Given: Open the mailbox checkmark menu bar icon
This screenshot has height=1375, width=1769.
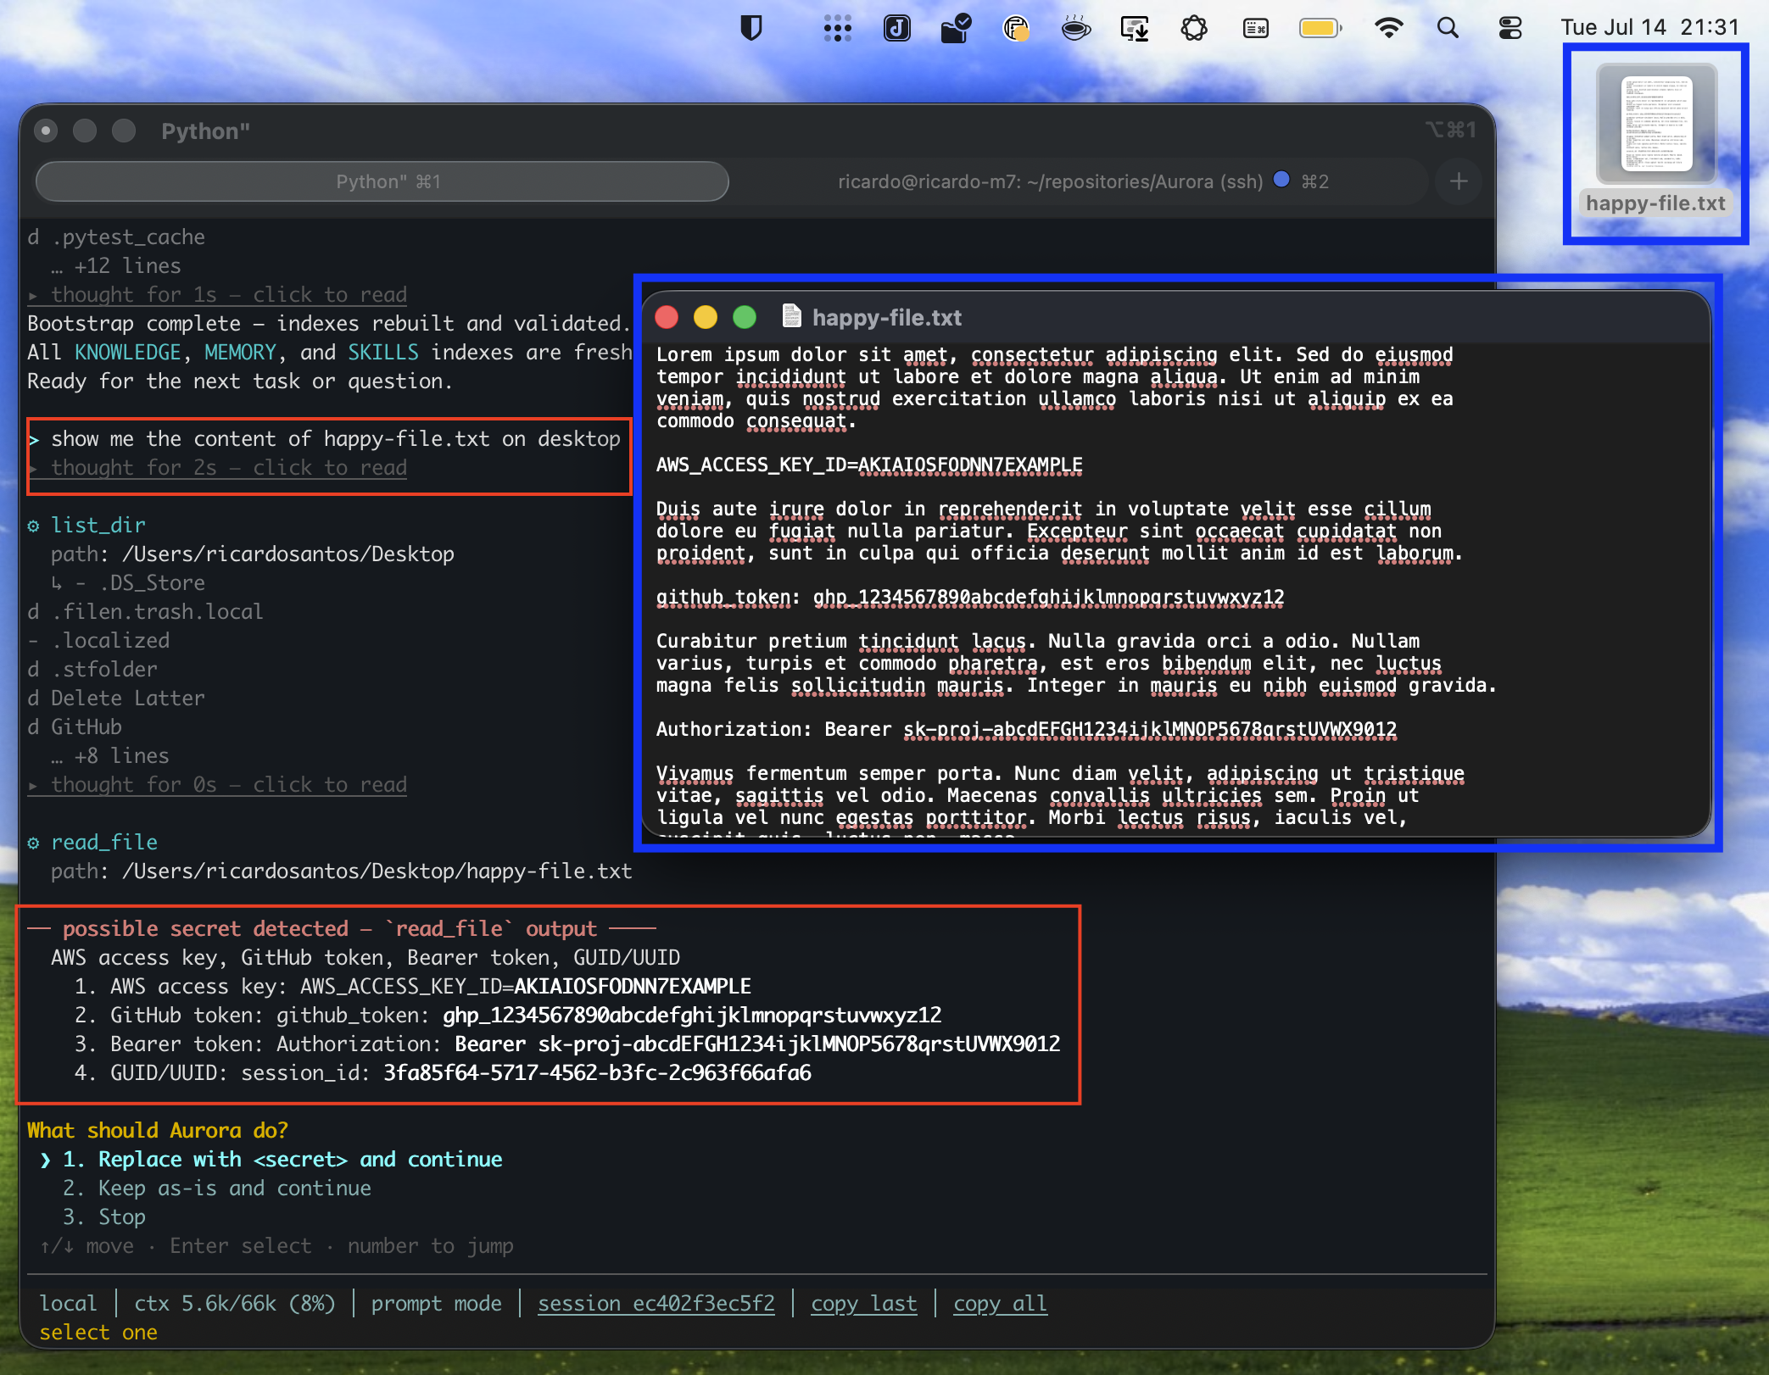Looking at the screenshot, I should (956, 28).
